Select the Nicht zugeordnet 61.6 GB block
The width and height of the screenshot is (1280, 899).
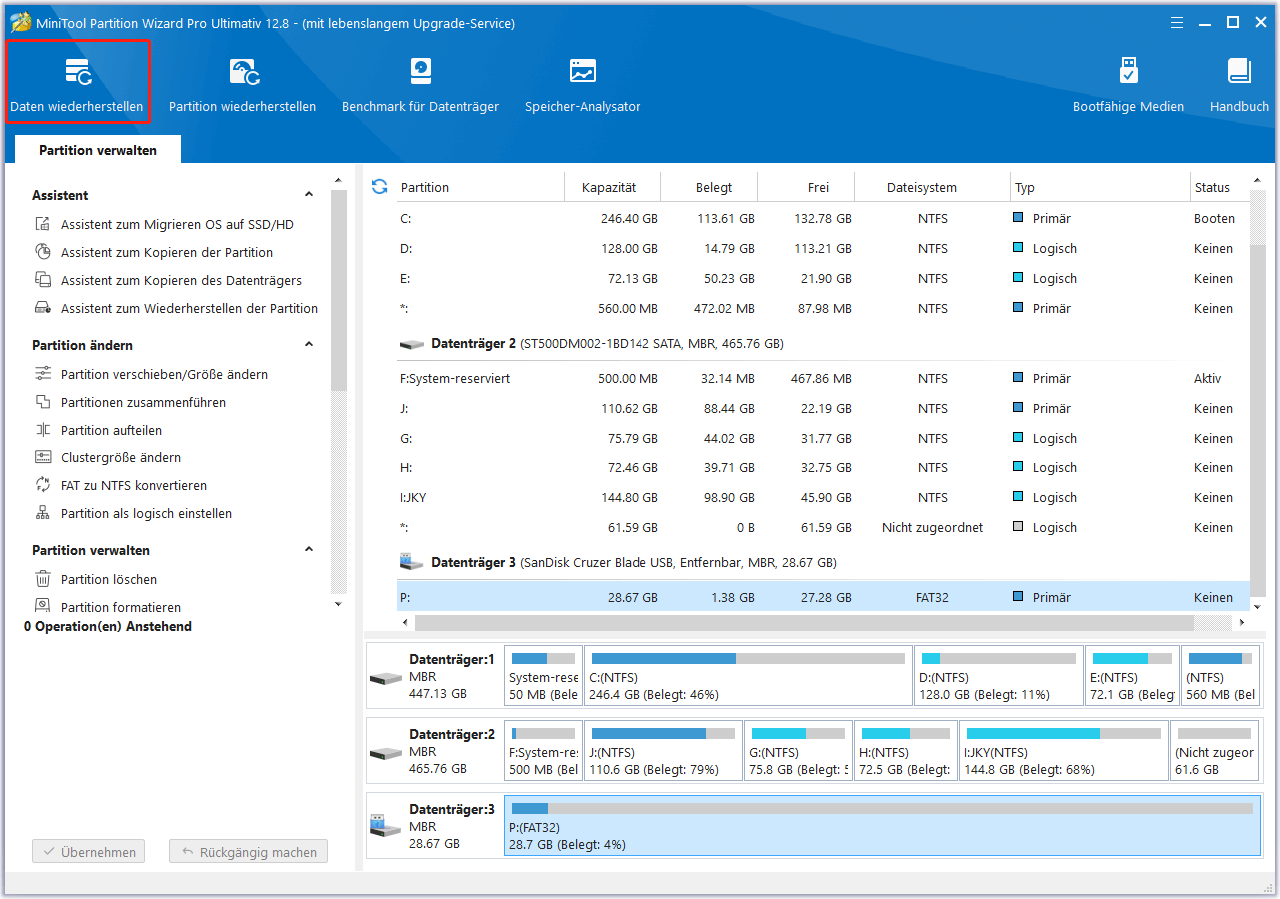[x=1213, y=751]
